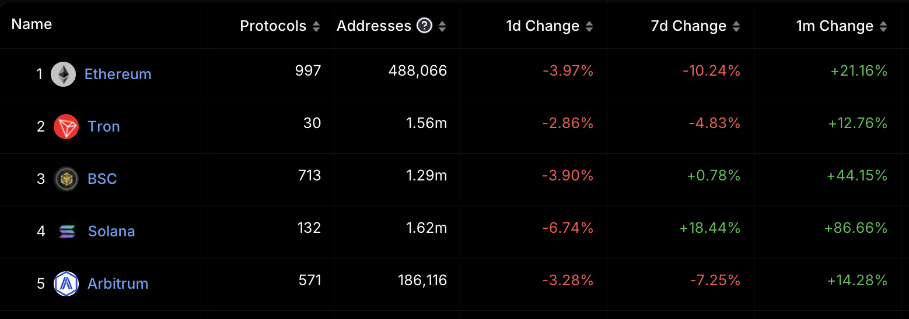Sort by Addresses column arrows
The width and height of the screenshot is (909, 319).
point(442,26)
